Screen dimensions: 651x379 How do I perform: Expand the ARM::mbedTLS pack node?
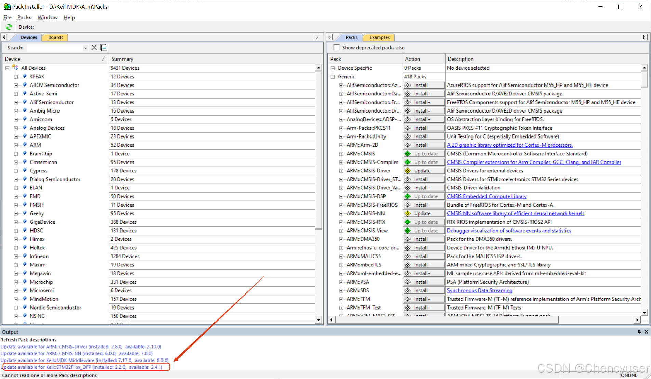click(341, 265)
